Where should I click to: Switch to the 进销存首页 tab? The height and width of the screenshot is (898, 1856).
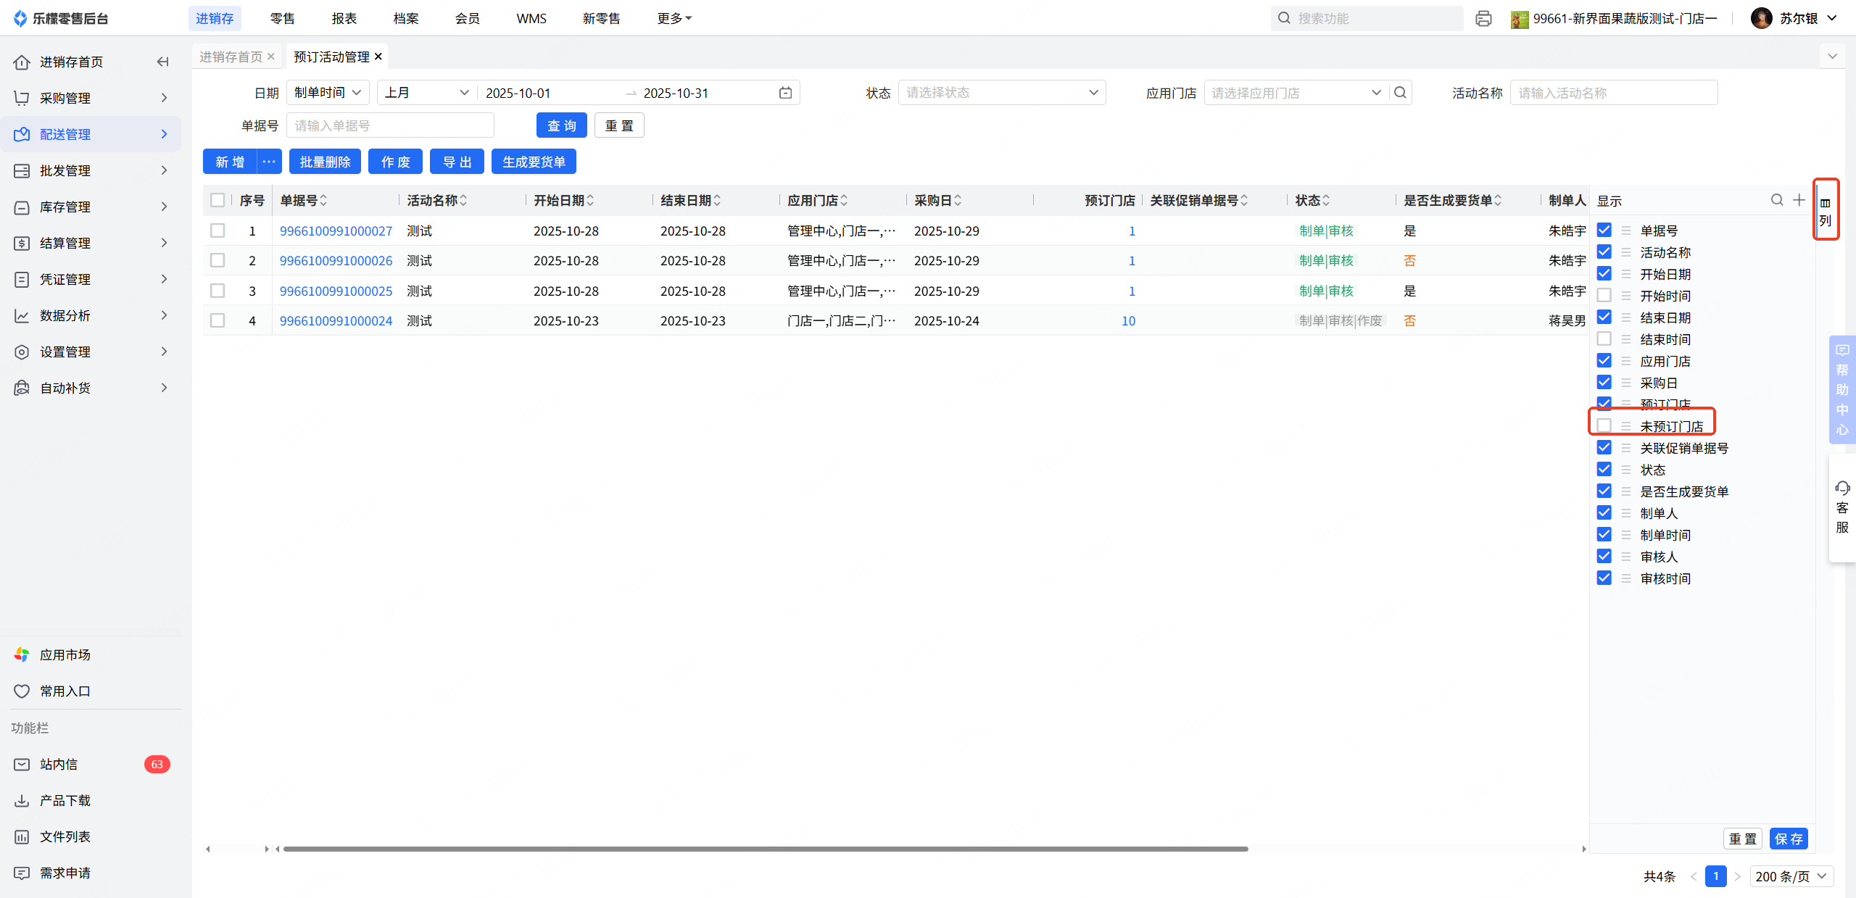[231, 57]
